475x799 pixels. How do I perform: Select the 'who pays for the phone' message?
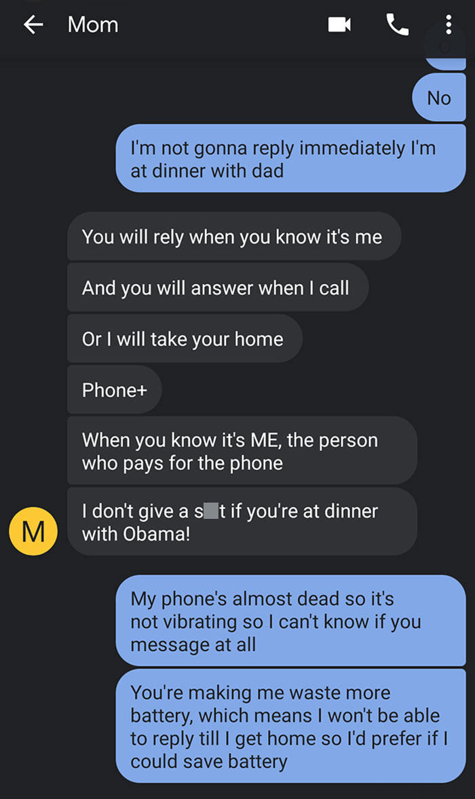pyautogui.click(x=242, y=450)
